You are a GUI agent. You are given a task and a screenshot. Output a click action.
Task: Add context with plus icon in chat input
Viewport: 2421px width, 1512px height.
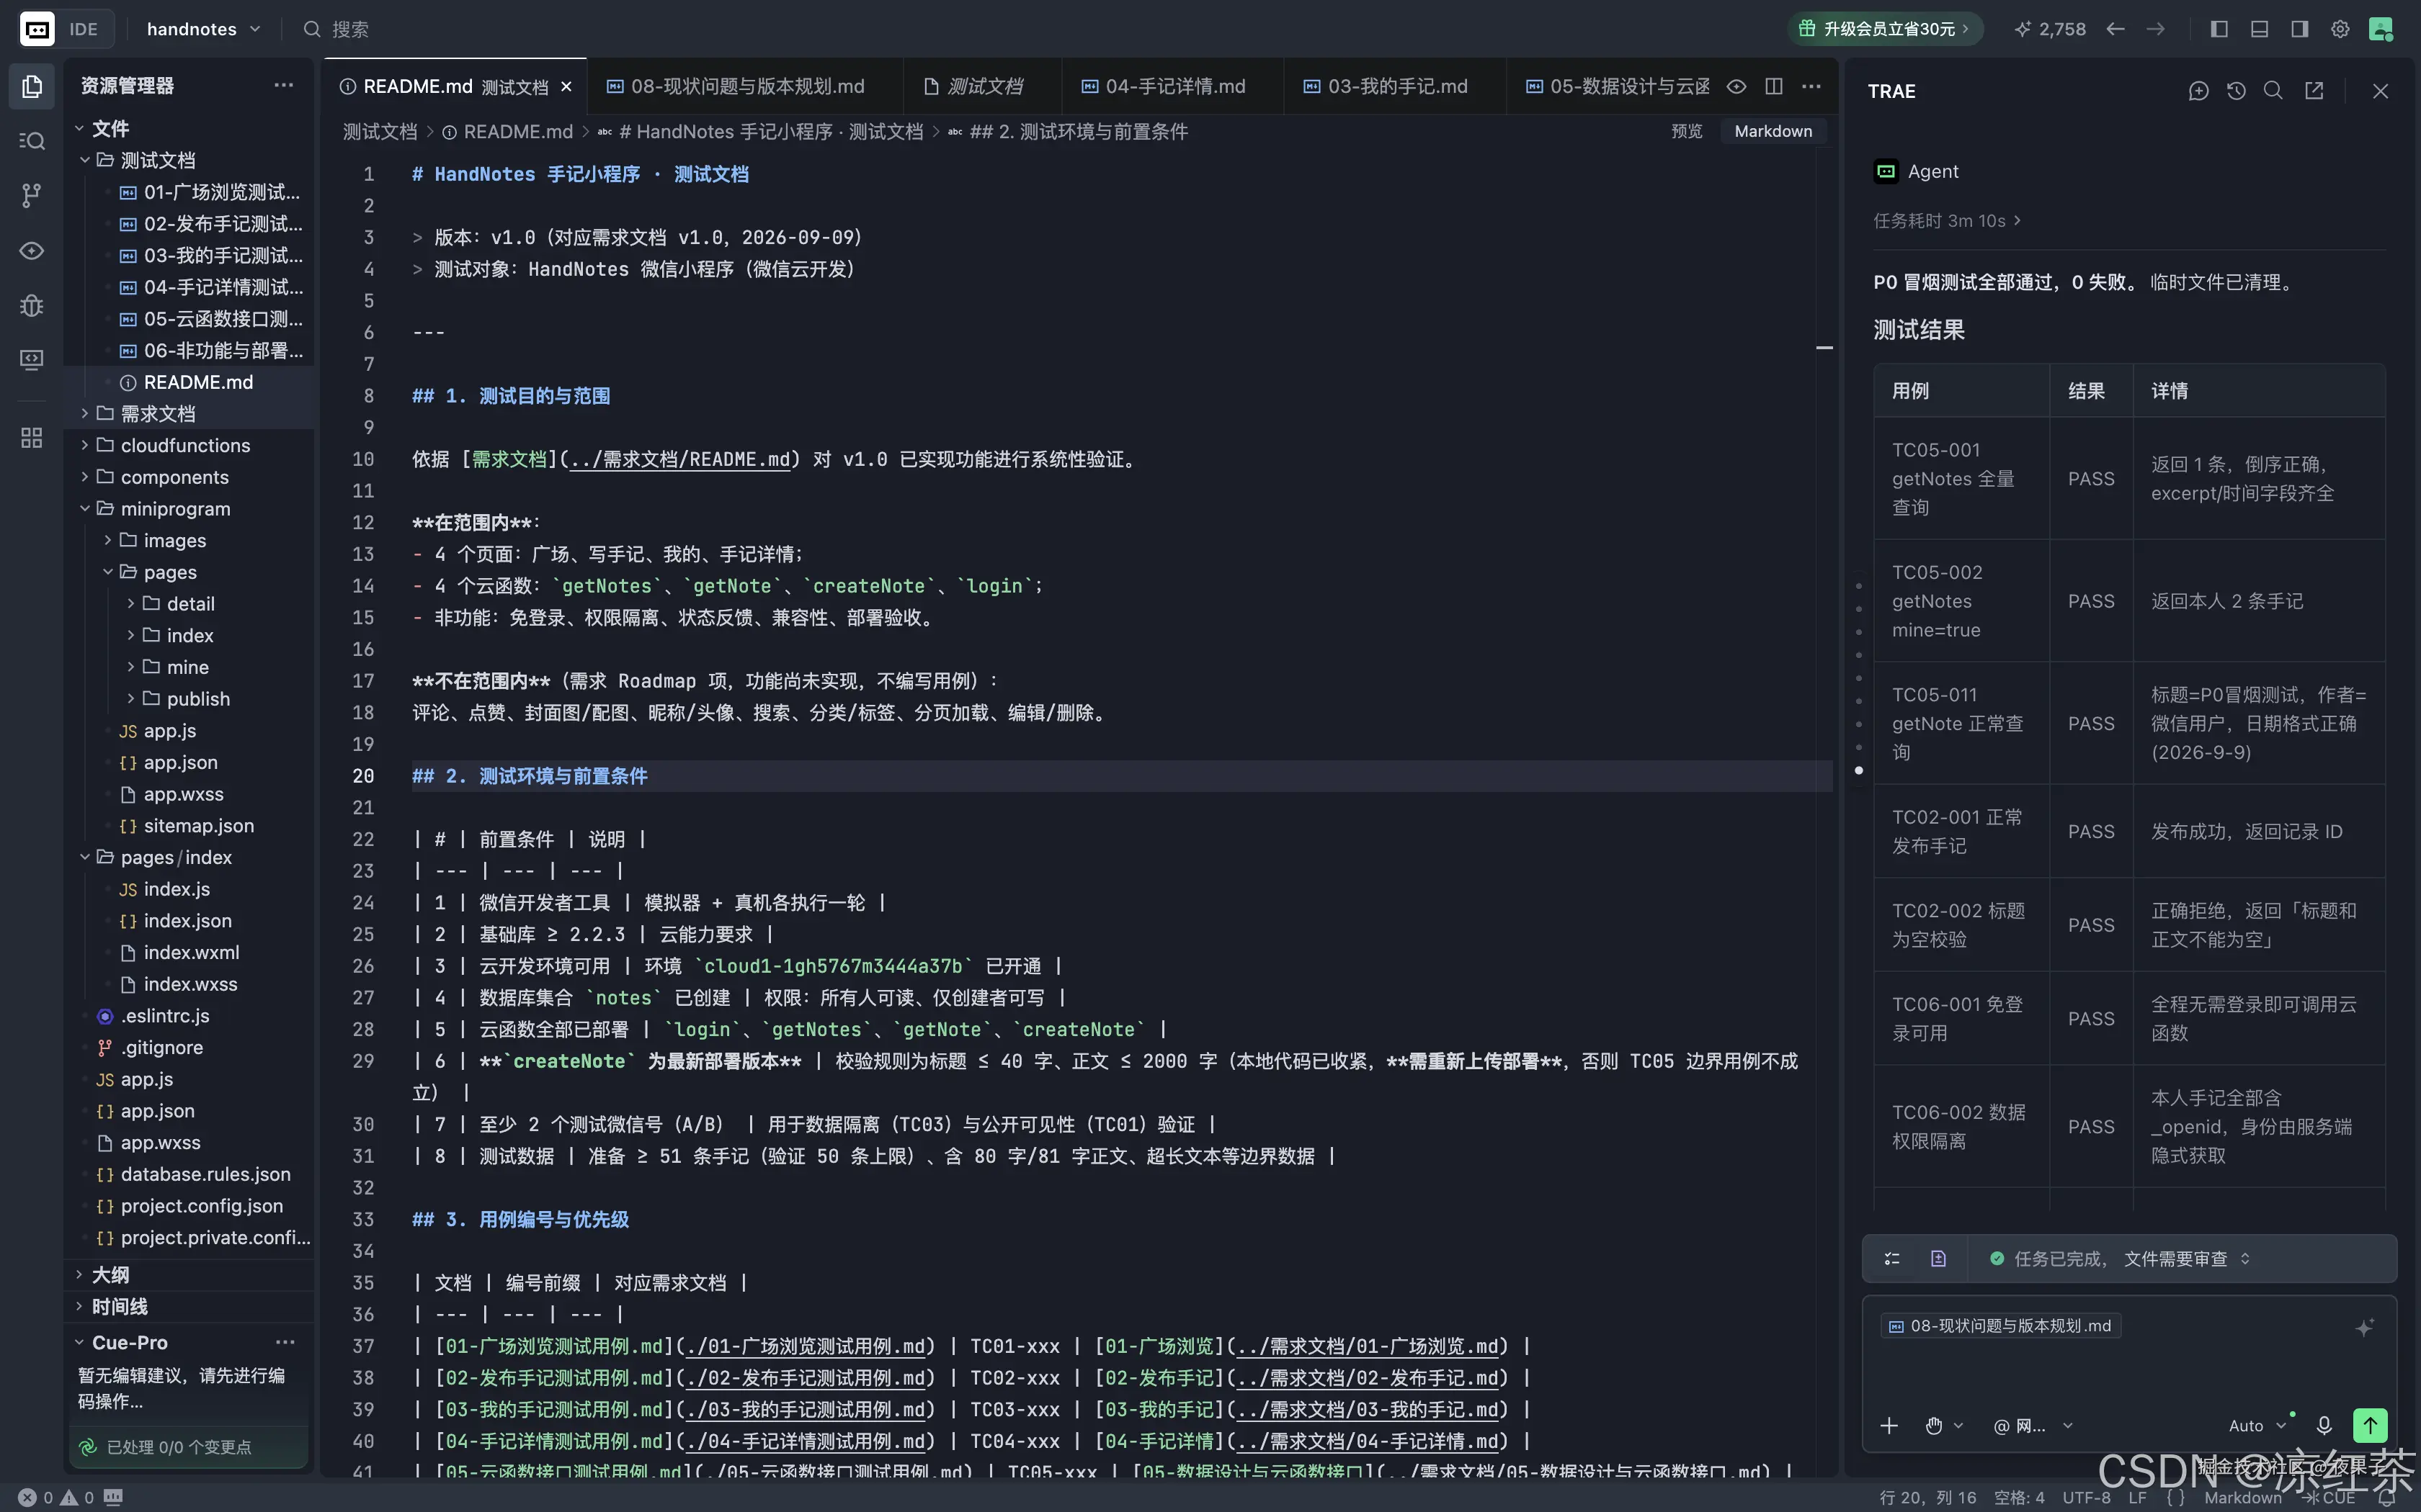click(x=1889, y=1425)
